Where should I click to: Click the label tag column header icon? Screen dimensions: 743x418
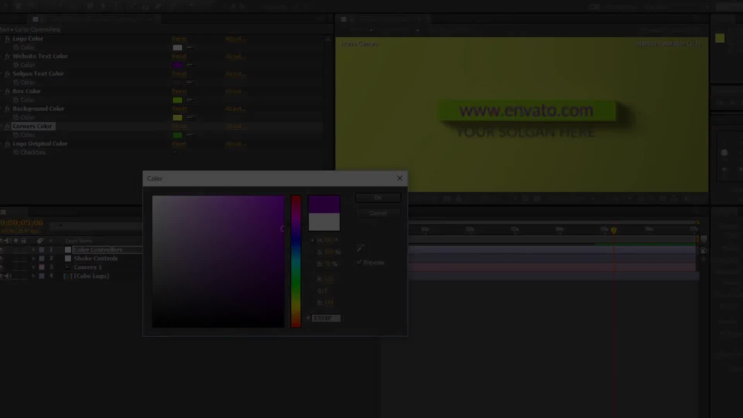point(40,240)
